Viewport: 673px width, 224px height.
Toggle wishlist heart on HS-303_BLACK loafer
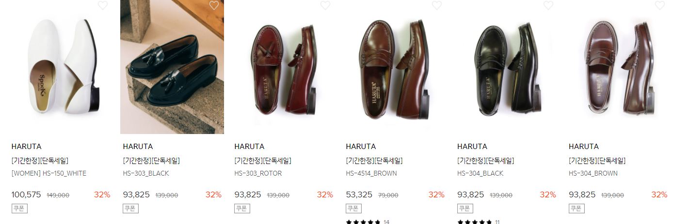214,5
